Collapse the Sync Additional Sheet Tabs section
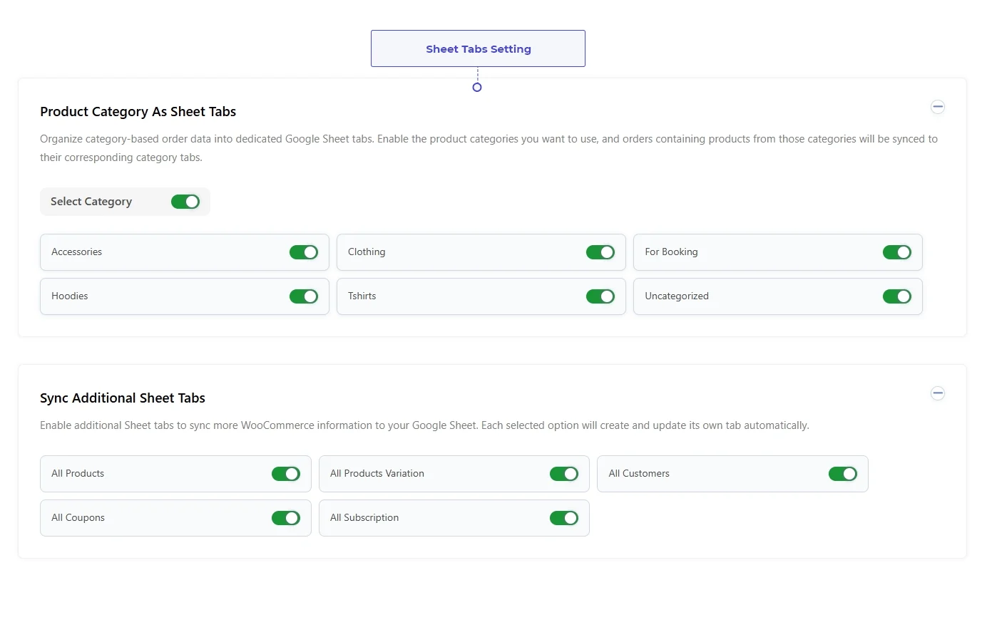 pos(938,393)
